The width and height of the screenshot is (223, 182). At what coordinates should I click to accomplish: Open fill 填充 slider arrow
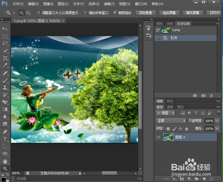click(x=217, y=129)
